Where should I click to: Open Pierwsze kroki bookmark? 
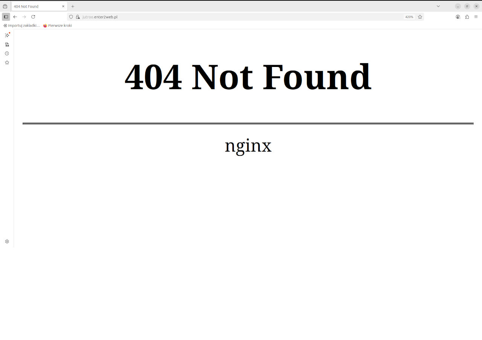click(58, 26)
